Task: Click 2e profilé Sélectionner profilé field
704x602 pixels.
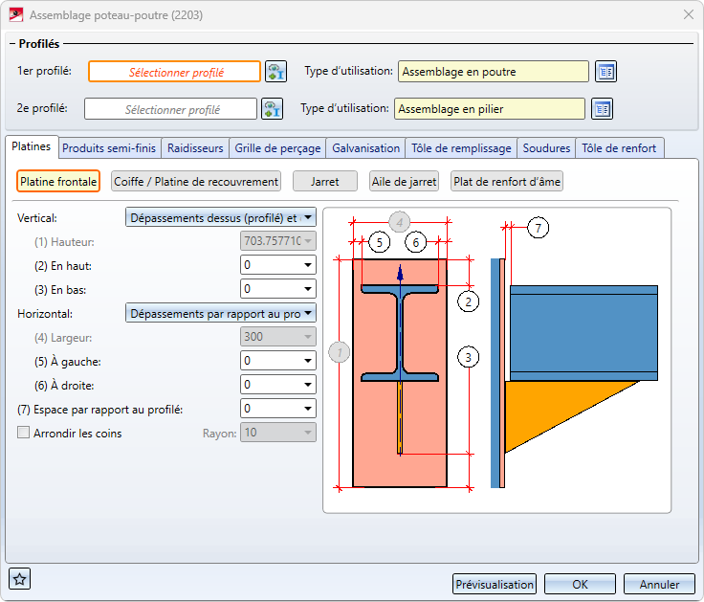Action: (170, 109)
